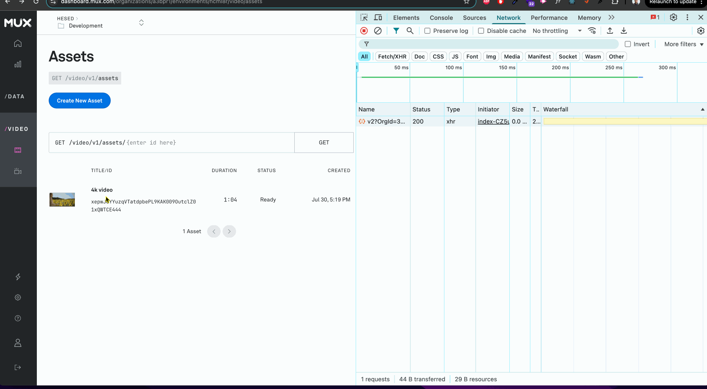This screenshot has height=389, width=707.
Task: Select the v2?OrgId request row
Action: (x=532, y=122)
